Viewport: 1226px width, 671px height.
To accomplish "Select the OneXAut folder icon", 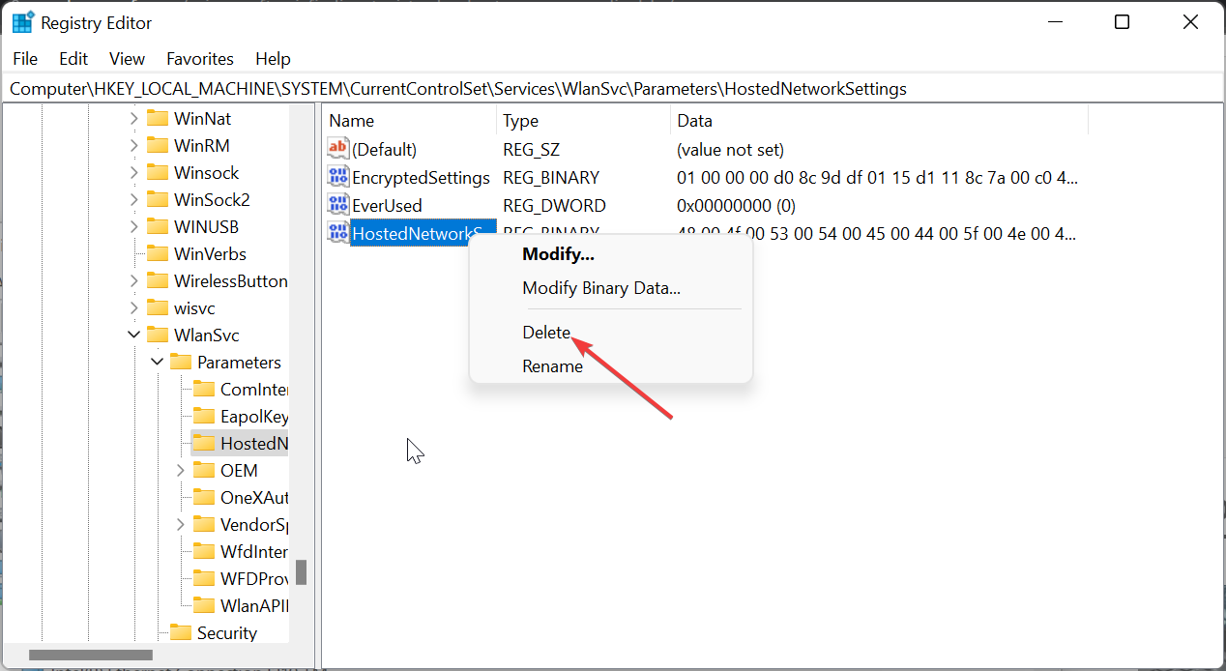I will pyautogui.click(x=204, y=497).
